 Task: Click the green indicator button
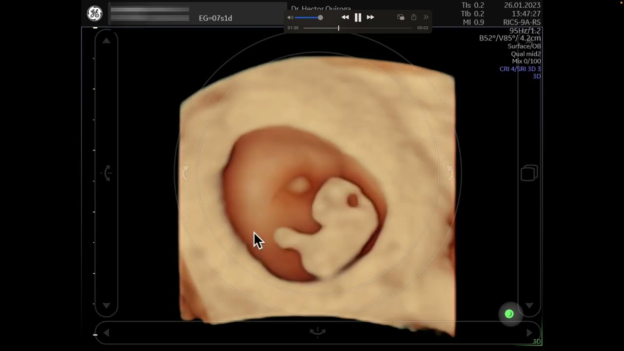click(509, 314)
